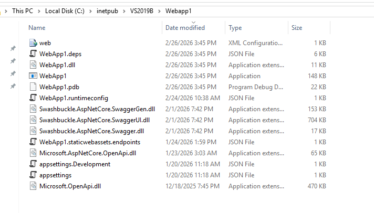Viewport: 374px width, 213px height.
Task: Click the second quick access pin icon
Action: 13,61
